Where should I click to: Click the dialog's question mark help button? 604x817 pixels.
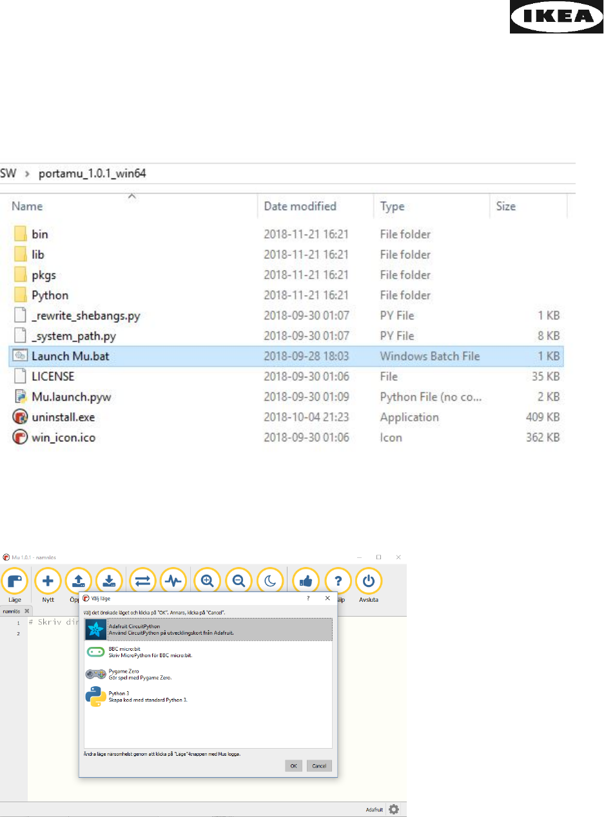307,598
